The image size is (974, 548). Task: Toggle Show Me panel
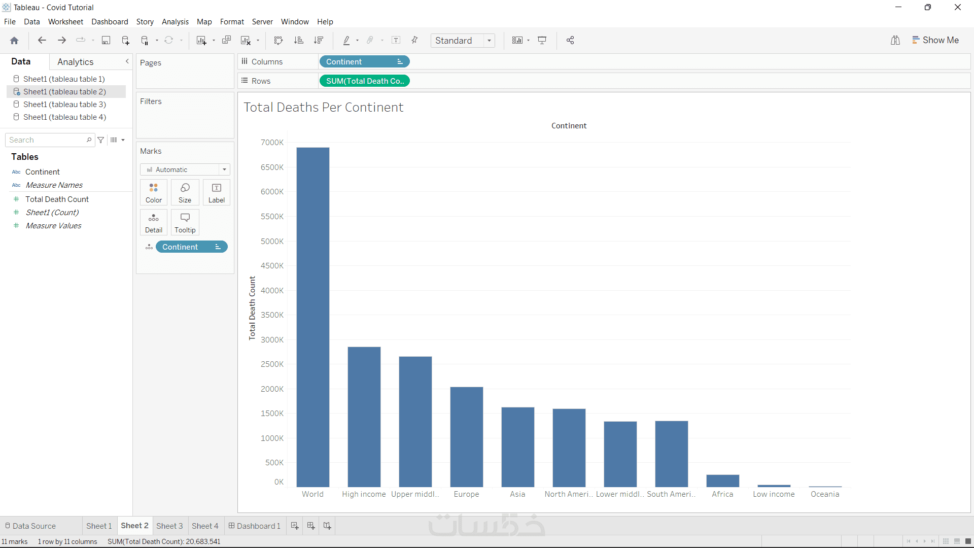[935, 40]
